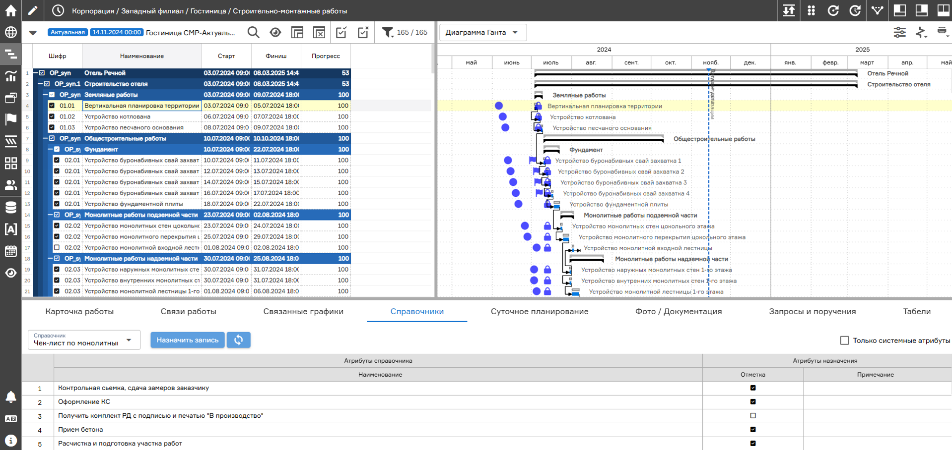Open the home icon in the sidebar
The image size is (952, 450).
point(10,10)
